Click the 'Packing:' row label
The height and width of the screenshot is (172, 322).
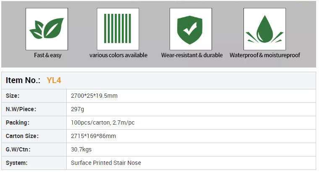[17, 122]
